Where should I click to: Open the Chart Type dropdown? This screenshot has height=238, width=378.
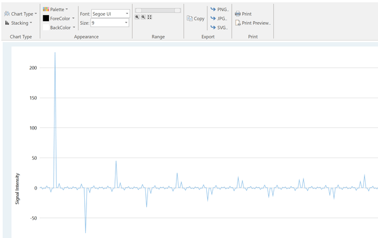pyautogui.click(x=21, y=13)
